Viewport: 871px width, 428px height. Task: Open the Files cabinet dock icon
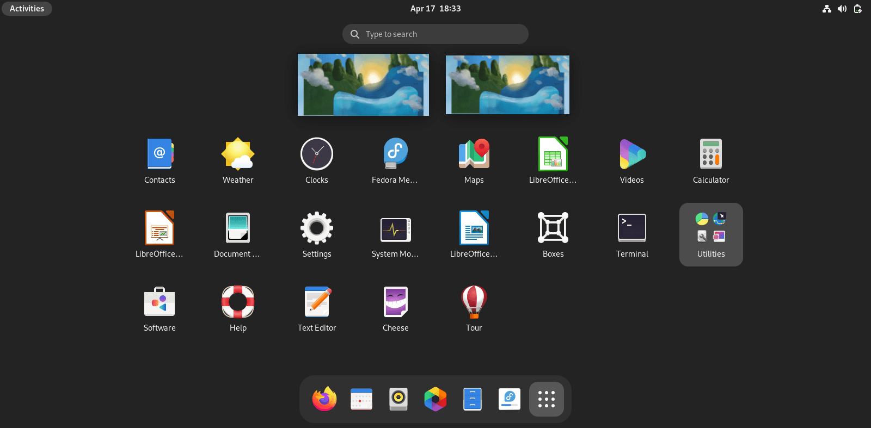point(473,399)
